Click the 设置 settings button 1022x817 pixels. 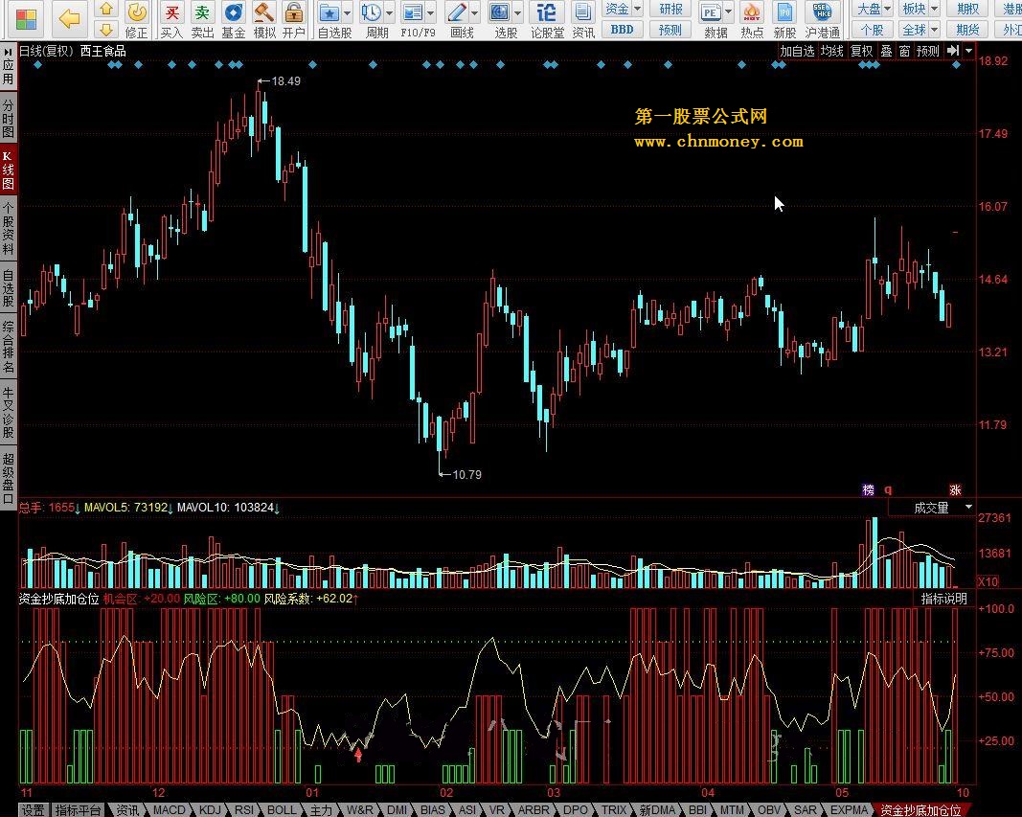[33, 810]
